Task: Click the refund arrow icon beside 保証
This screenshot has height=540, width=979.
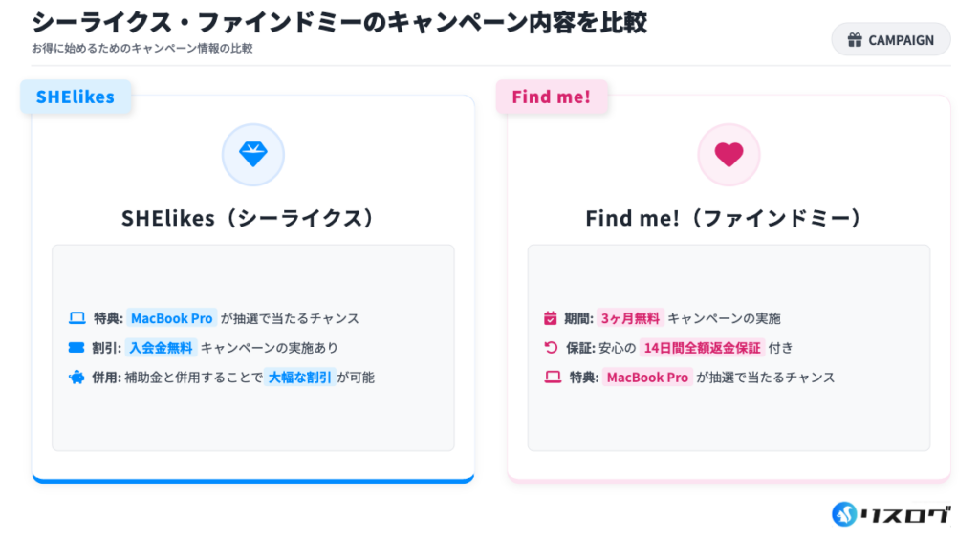Action: 550,348
